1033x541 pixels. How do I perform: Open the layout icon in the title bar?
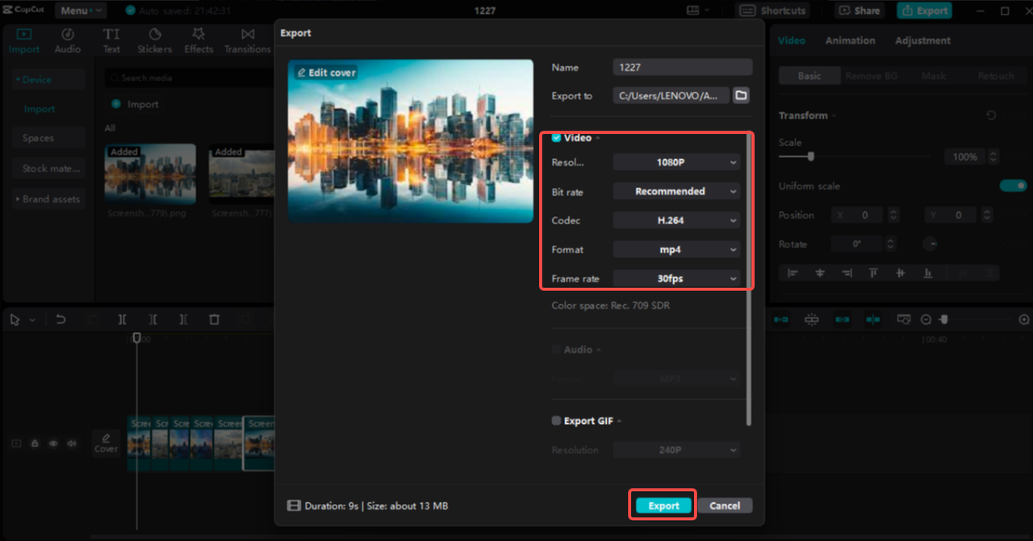692,10
